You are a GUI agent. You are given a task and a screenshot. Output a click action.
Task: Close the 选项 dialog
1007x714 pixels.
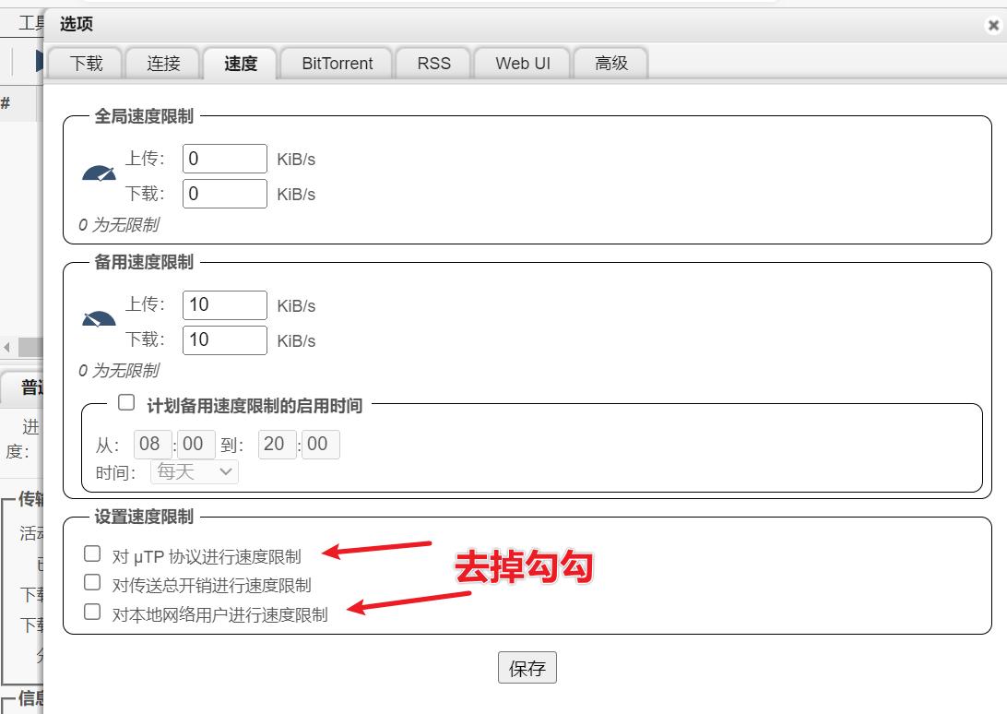pyautogui.click(x=993, y=25)
